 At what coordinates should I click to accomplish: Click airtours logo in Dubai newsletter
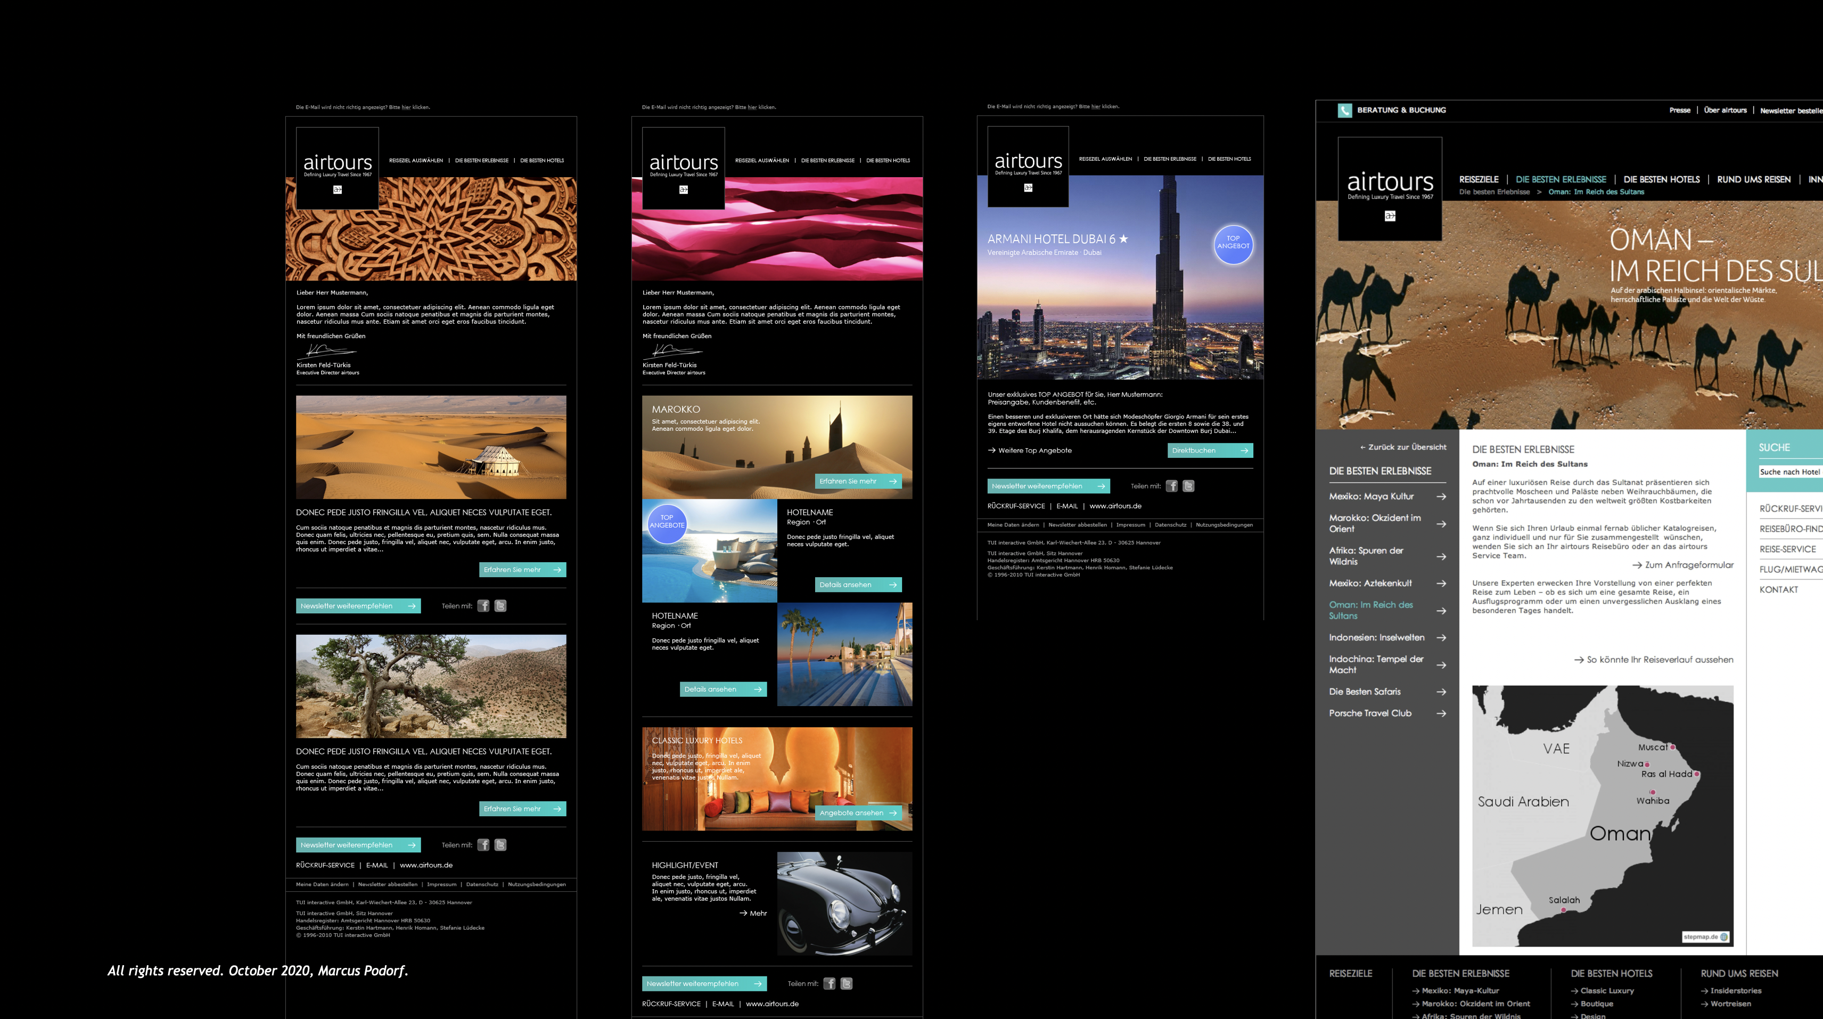tap(1028, 167)
